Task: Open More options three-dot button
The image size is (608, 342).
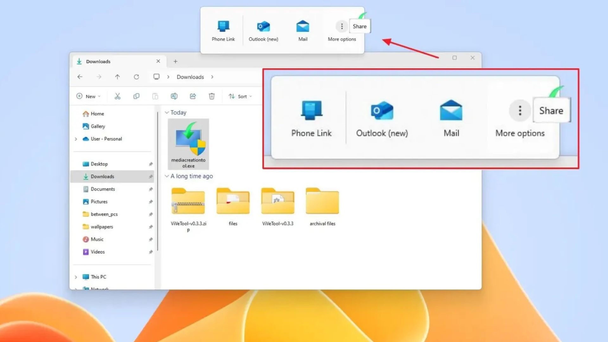Action: point(342,27)
